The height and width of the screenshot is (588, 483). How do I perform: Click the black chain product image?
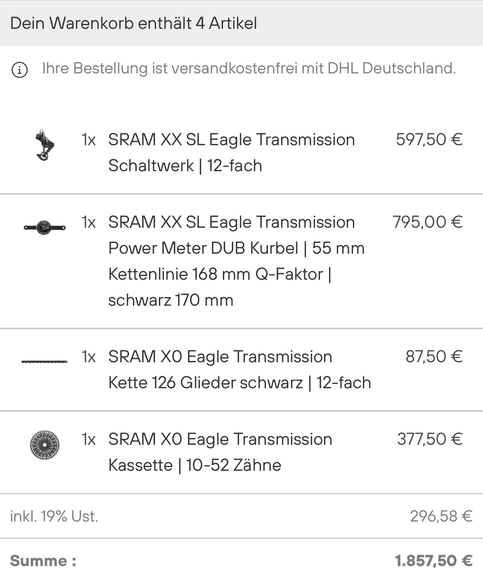point(45,362)
